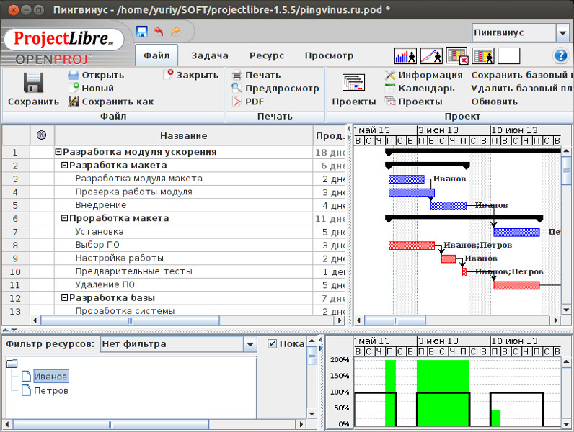The image size is (574, 432).
Task: Open the line chart resource view icon
Action: 431,56
